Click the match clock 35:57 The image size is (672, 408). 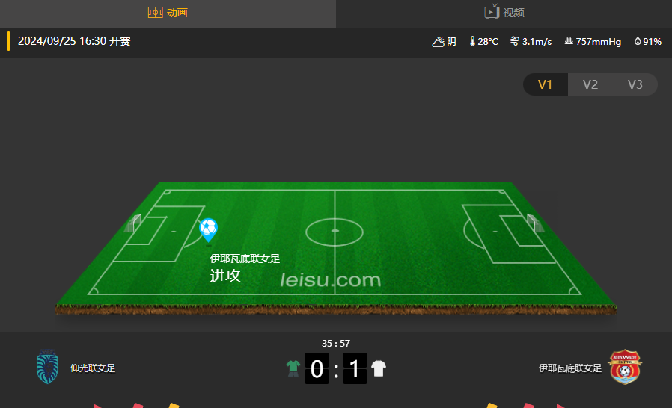coord(336,343)
